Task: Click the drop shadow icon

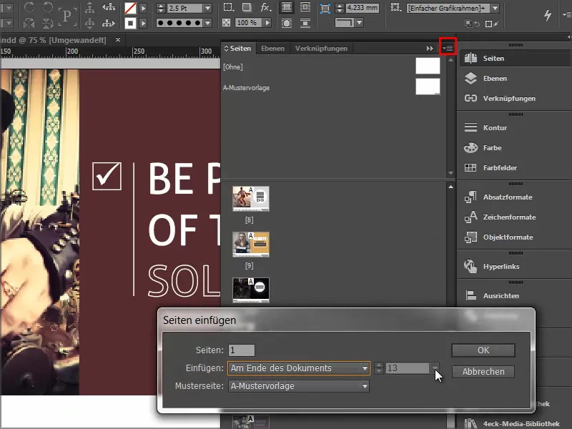Action: coord(247,7)
